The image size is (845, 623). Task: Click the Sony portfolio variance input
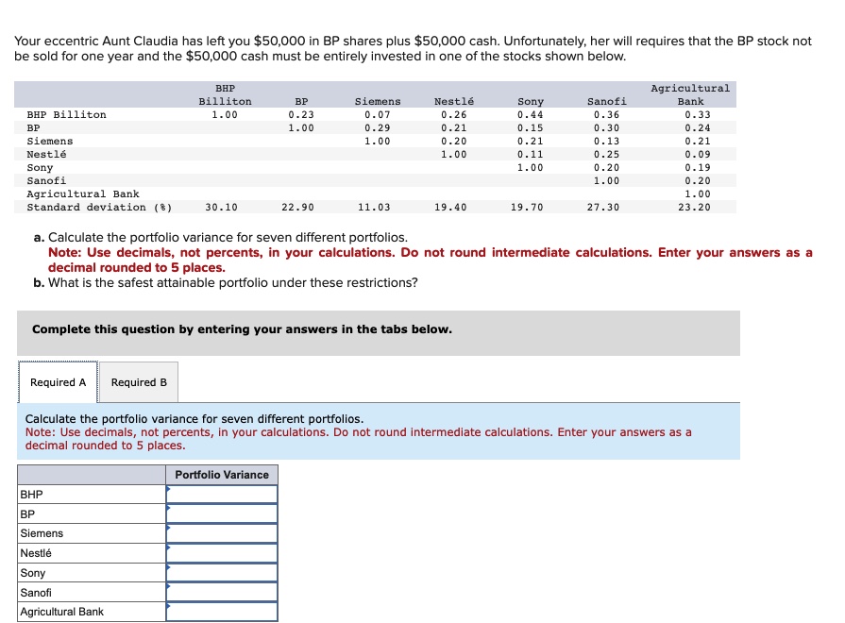(x=222, y=573)
